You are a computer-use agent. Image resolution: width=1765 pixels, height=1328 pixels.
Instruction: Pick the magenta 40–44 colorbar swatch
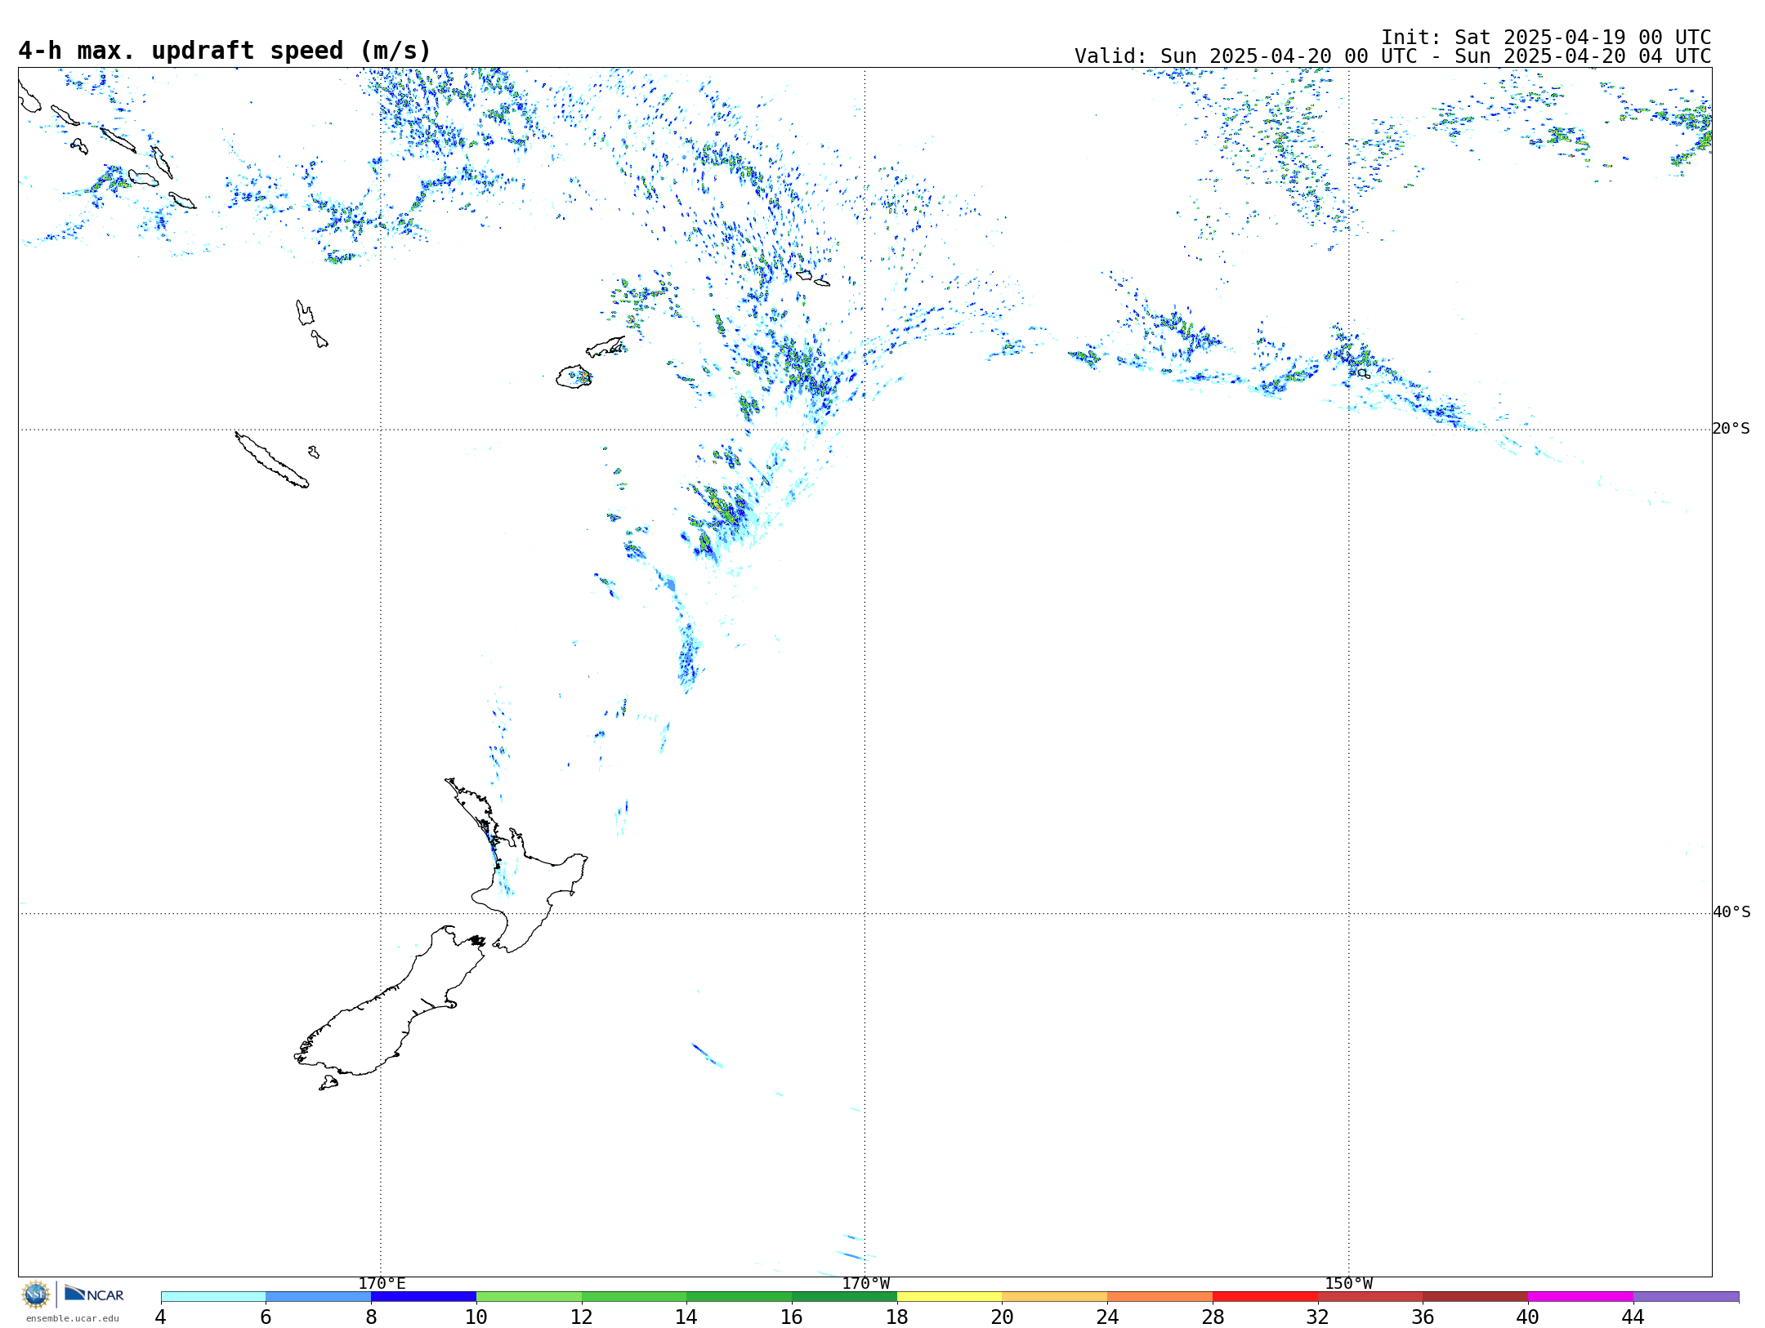(x=1580, y=1296)
